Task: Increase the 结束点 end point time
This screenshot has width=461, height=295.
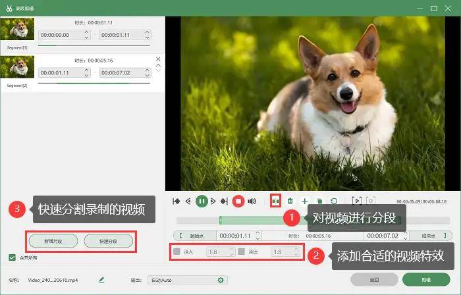Action: 405,233
